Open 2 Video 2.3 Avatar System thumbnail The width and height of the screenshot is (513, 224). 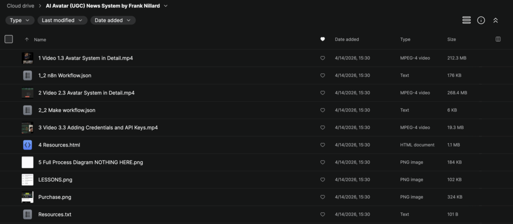point(27,92)
